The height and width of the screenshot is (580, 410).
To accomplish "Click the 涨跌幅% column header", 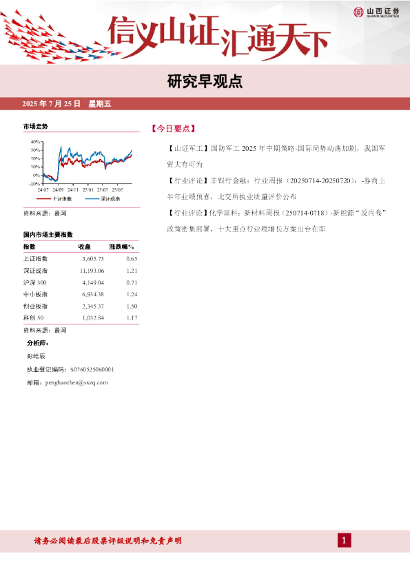I will pos(121,247).
